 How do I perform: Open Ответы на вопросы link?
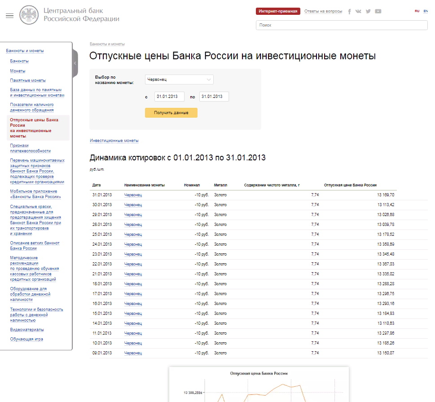(323, 11)
